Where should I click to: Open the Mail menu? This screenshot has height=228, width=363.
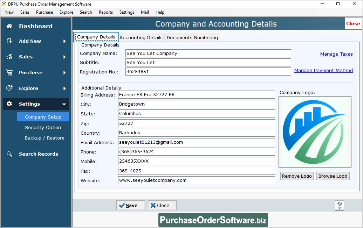[x=145, y=12]
